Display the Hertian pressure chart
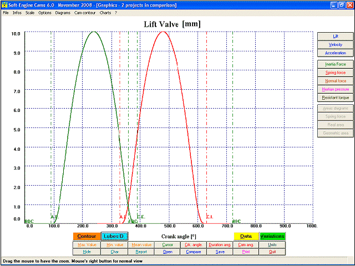 click(x=336, y=89)
